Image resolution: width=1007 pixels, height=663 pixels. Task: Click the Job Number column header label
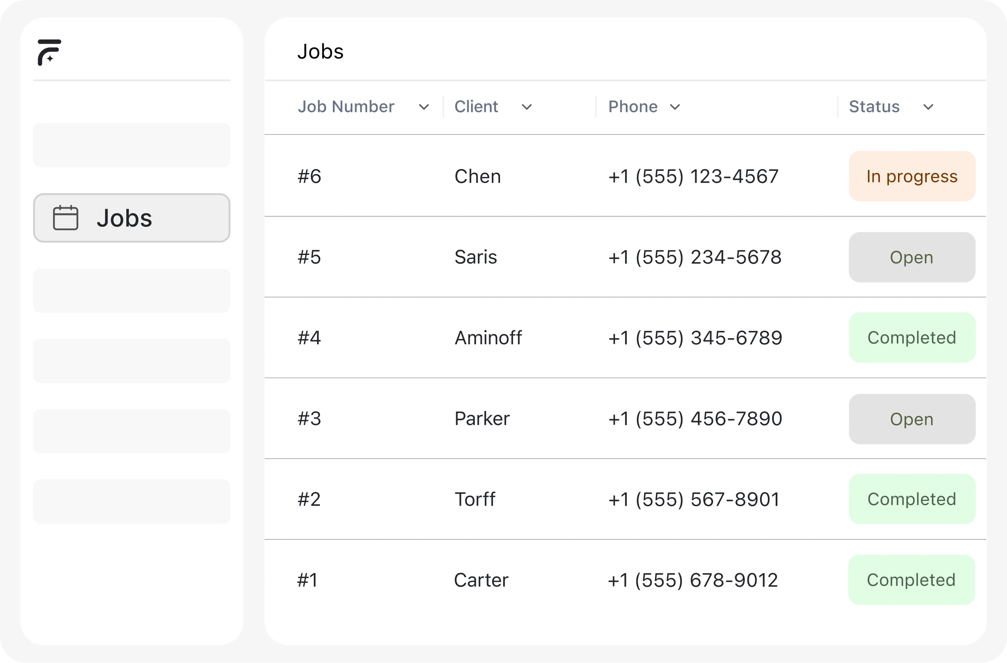pyautogui.click(x=346, y=107)
